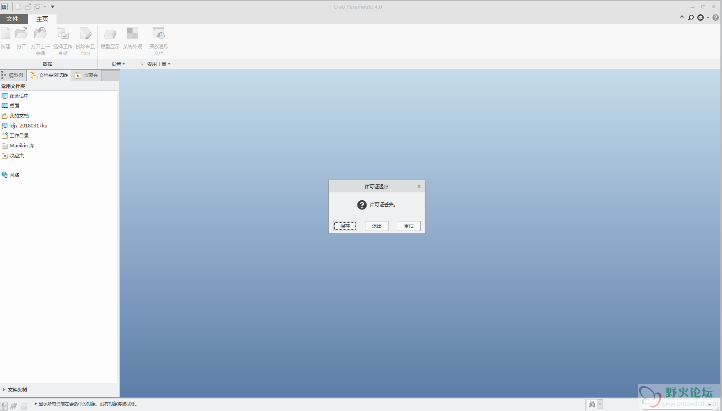Select 在会话中 folder entry
Image resolution: width=722 pixels, height=411 pixels.
[15, 96]
